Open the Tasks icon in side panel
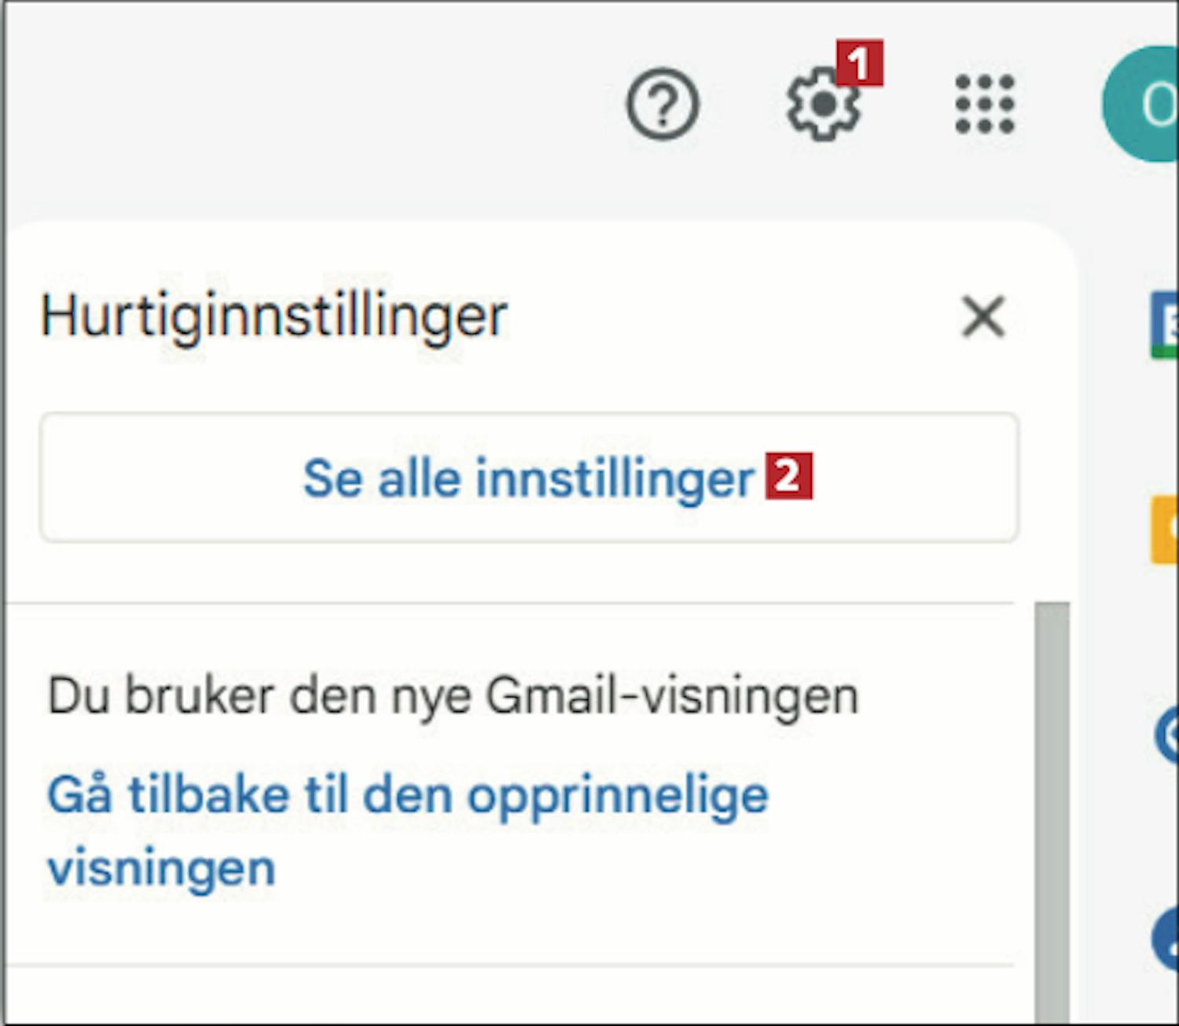1179x1026 pixels. tap(1166, 735)
